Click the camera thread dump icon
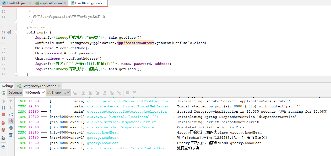This screenshot has width=331, height=156. 3,138
